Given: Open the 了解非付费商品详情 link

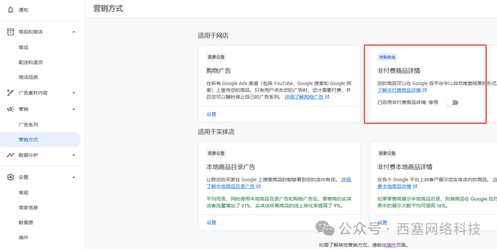Looking at the screenshot, I should pos(399,90).
